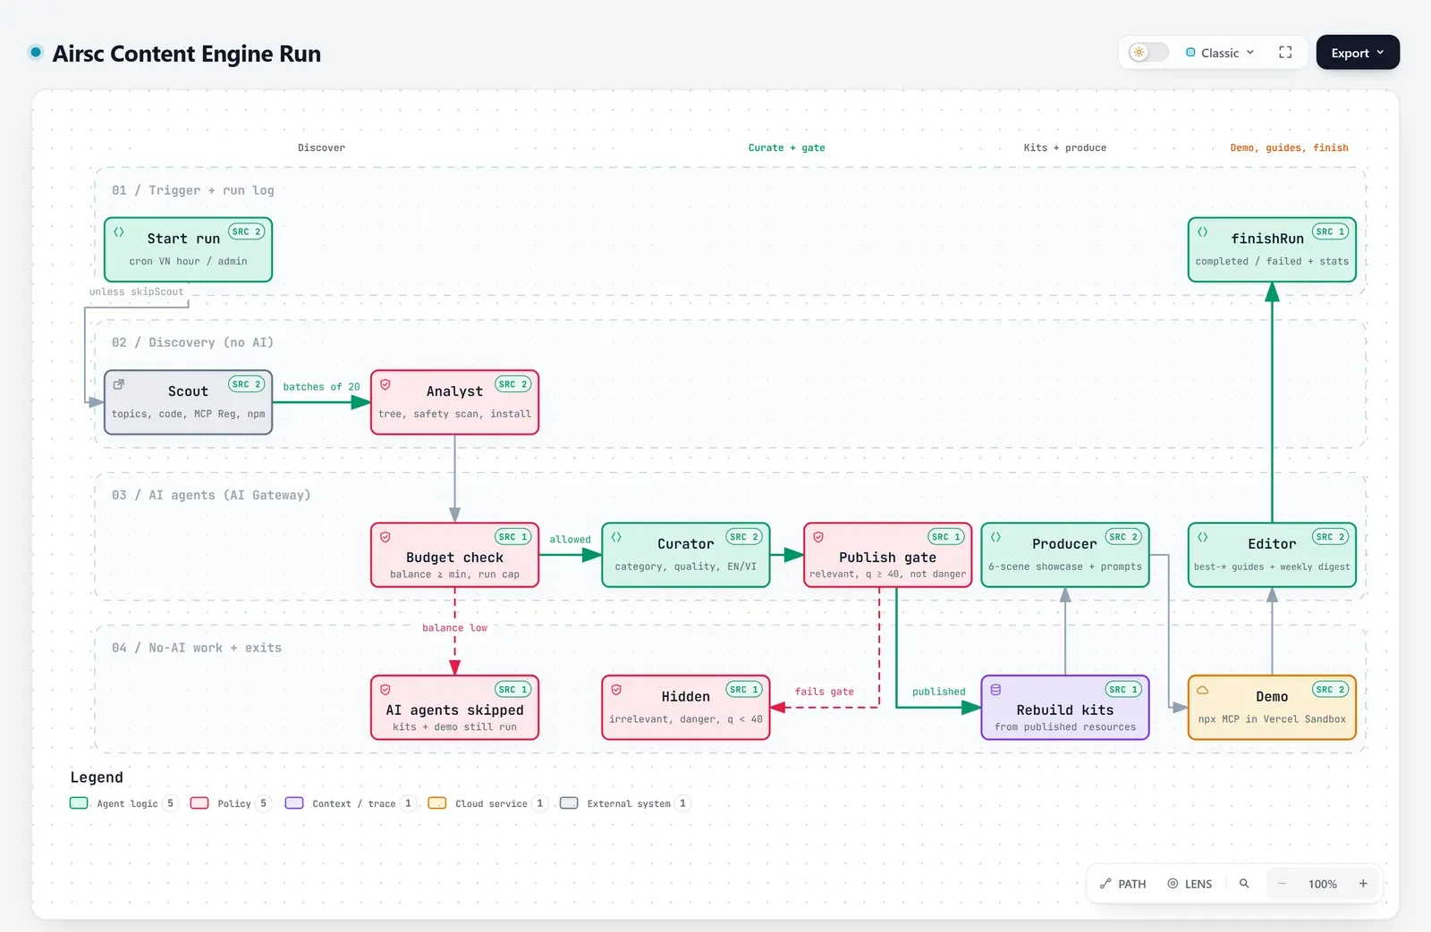Click code icon on Editor node
Screen dimensions: 1431x932
coord(1203,537)
